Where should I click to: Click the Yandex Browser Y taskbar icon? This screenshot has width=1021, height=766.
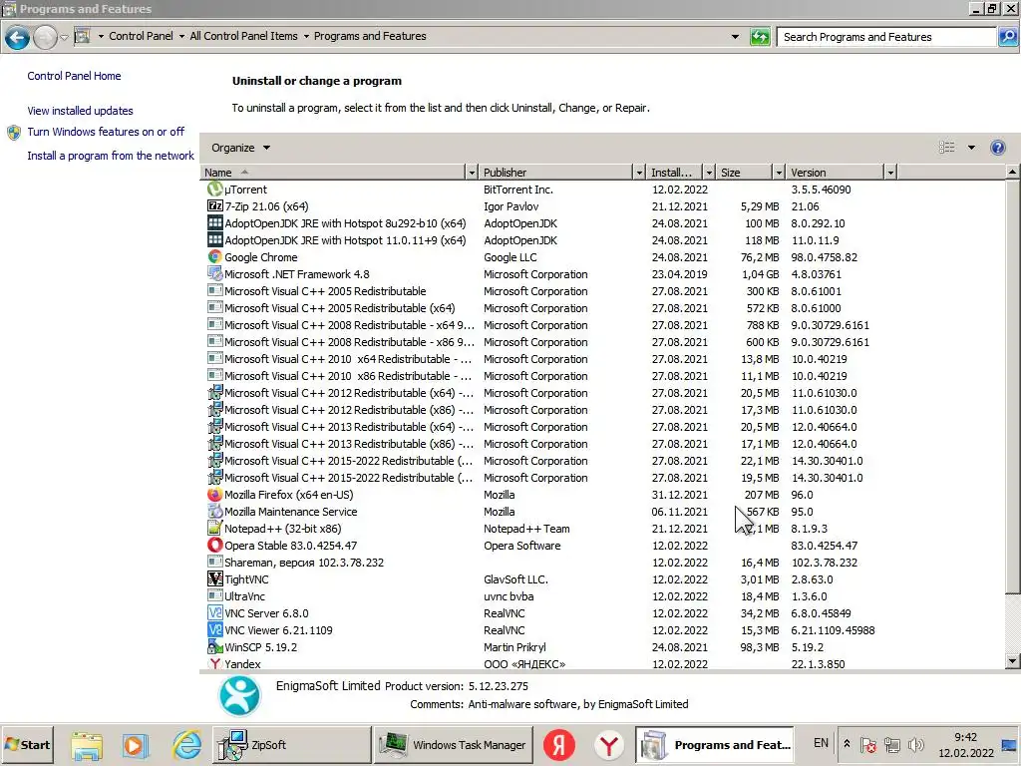(x=609, y=745)
